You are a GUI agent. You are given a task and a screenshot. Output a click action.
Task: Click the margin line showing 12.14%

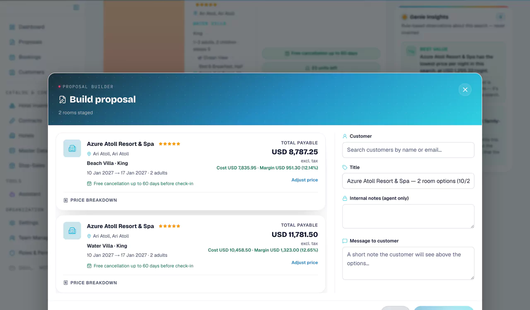click(267, 168)
